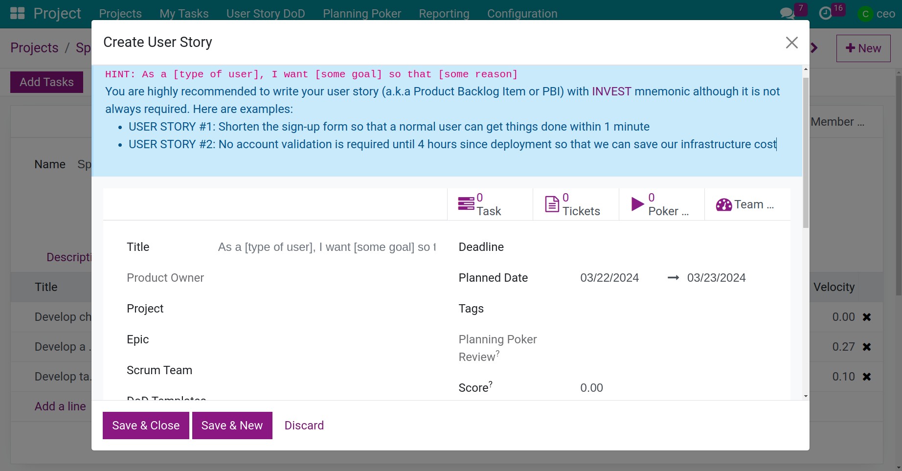Click the dialog's vertical scrollbar thumb
Viewport: 902px width, 471px height.
[x=806, y=153]
